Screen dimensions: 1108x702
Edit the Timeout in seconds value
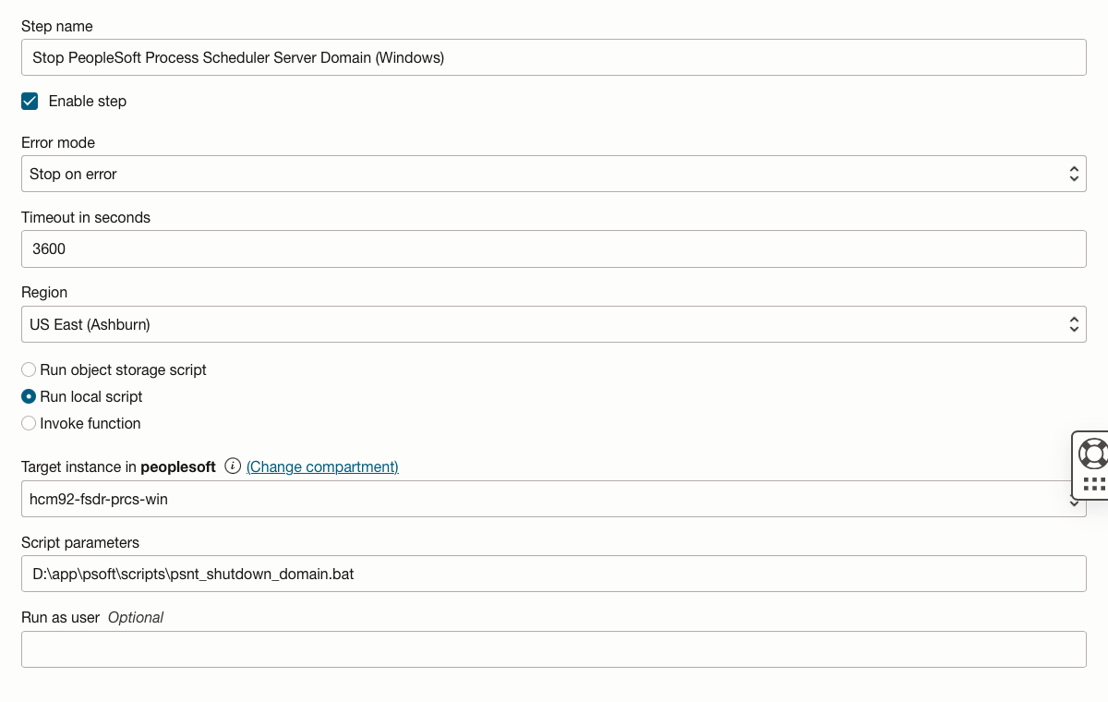[x=554, y=248]
